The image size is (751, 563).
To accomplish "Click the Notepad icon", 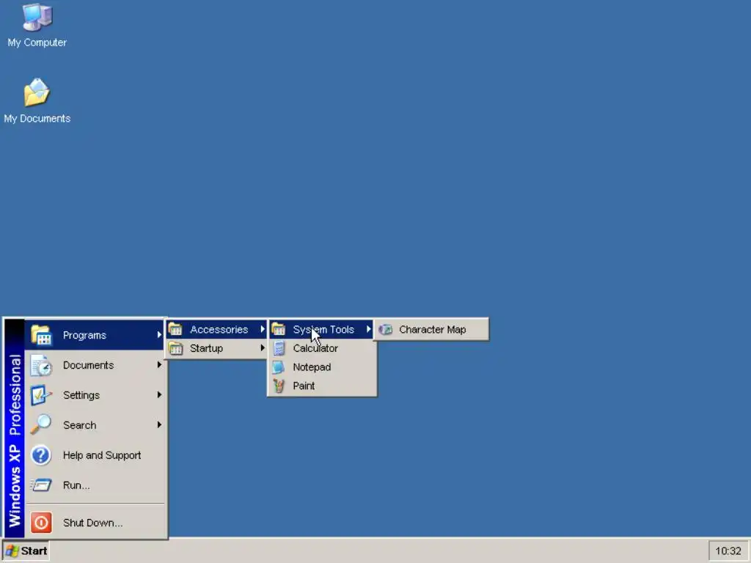I will (x=278, y=367).
